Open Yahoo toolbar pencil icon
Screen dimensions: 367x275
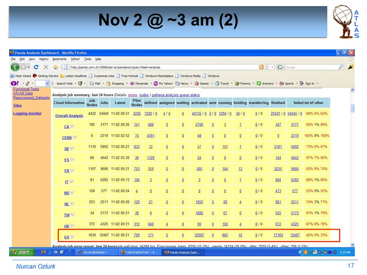(x=28, y=83)
